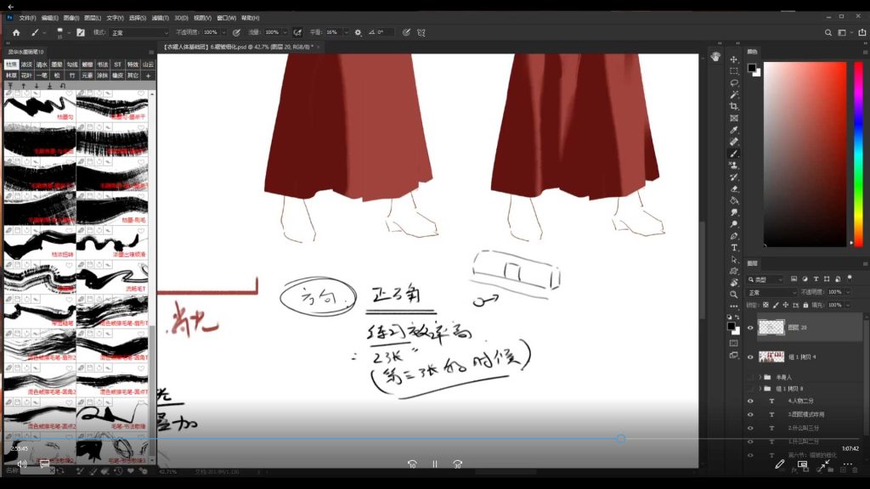Viewport: 870px width, 489px height.
Task: Toggle pressure for size icon
Action: (406, 33)
